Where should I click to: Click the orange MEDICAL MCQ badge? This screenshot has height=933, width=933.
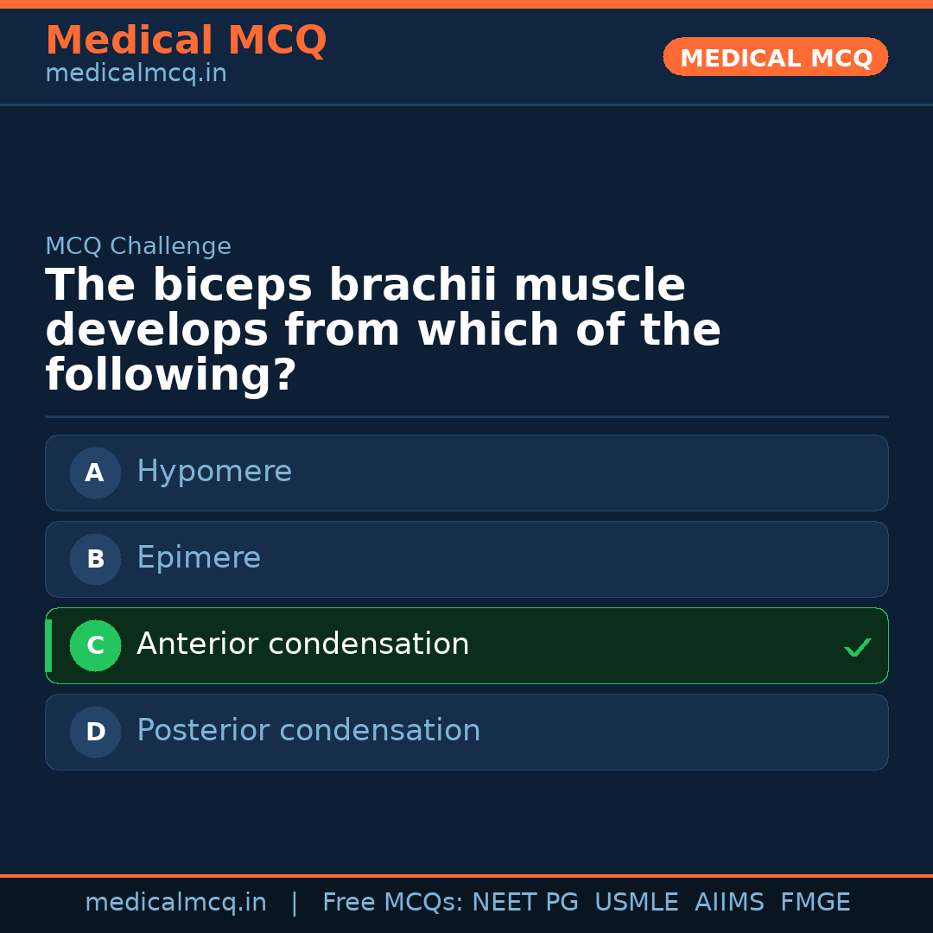[776, 57]
